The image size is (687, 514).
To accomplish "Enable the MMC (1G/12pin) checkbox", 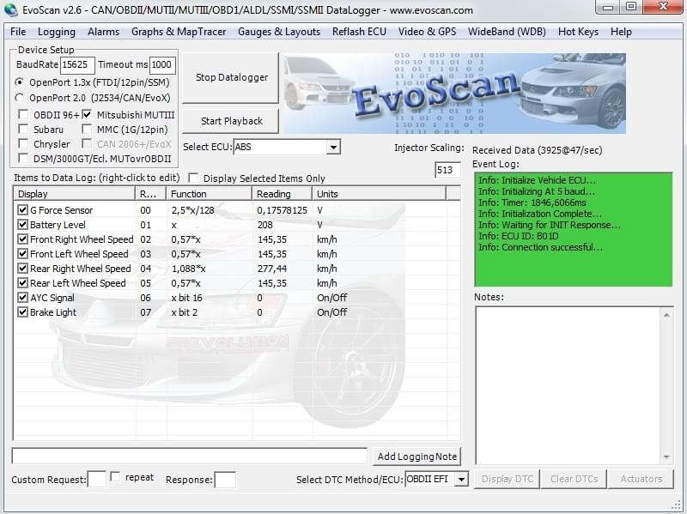I will tap(87, 130).
